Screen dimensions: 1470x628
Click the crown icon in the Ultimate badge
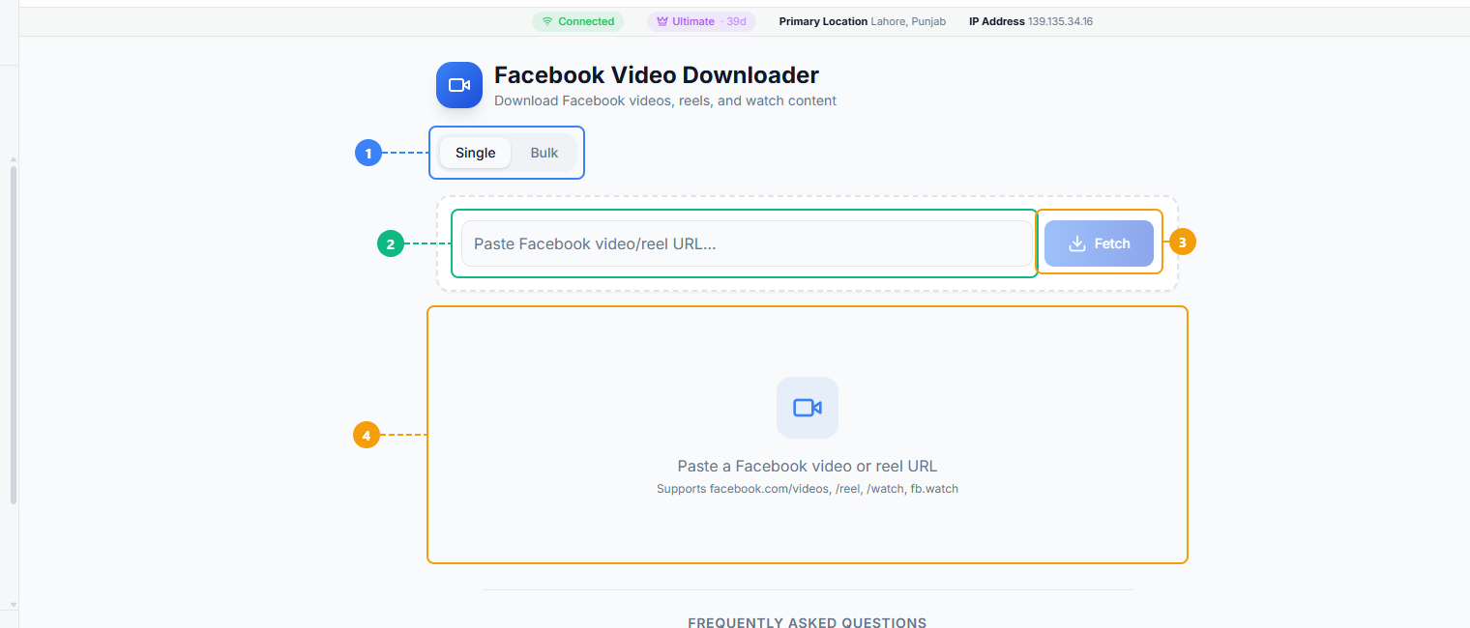[662, 21]
